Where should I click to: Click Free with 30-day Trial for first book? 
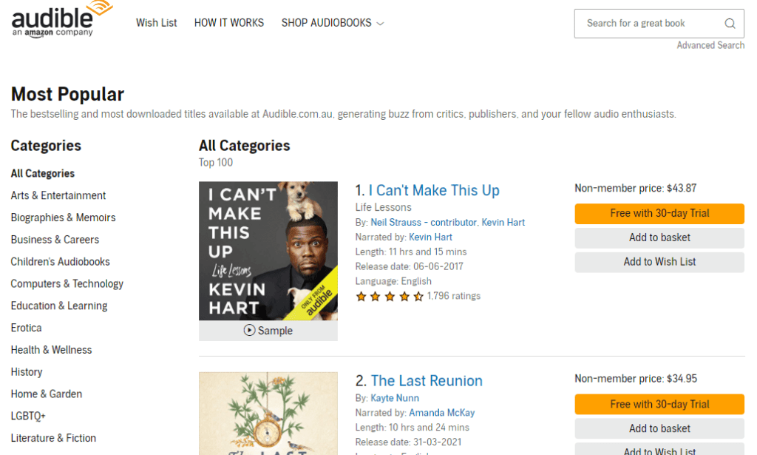[659, 214]
